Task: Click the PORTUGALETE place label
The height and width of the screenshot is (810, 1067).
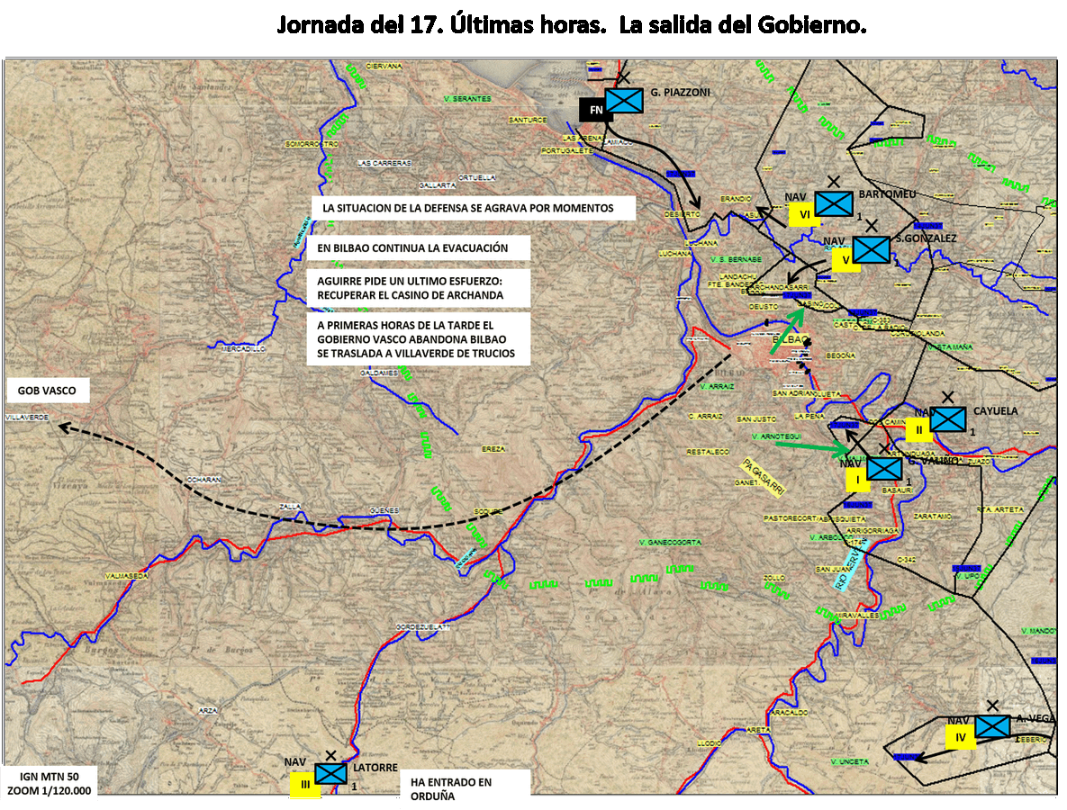Action: click(567, 150)
